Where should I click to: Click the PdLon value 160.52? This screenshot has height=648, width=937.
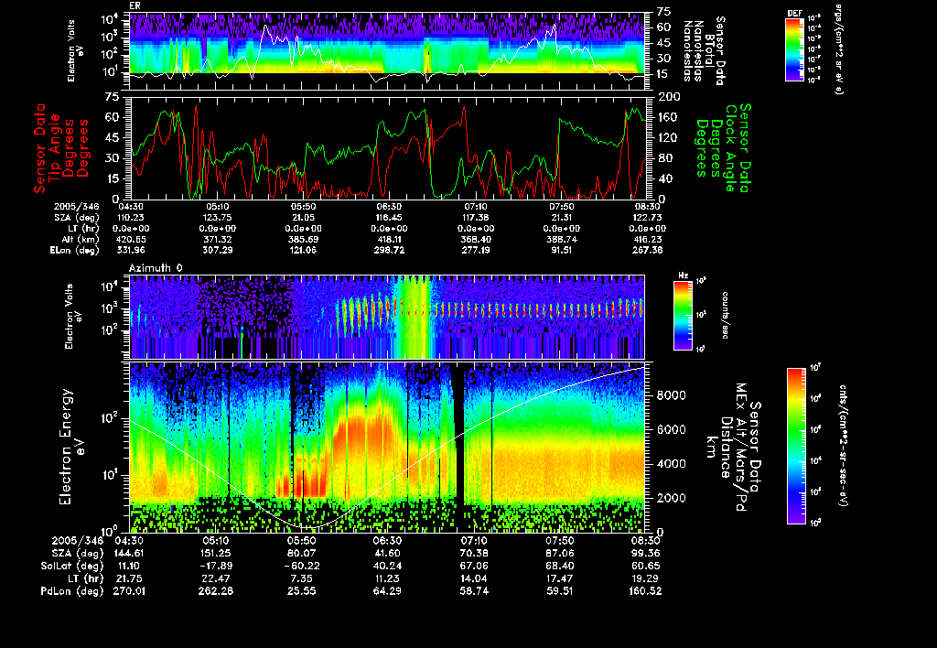tap(646, 591)
